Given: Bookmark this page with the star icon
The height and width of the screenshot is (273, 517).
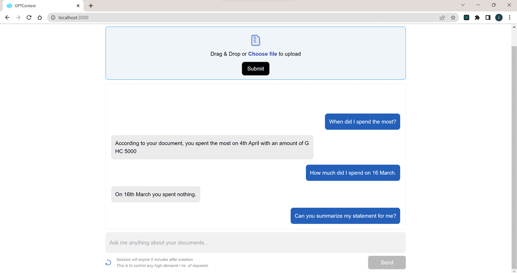Looking at the screenshot, I should 453,18.
